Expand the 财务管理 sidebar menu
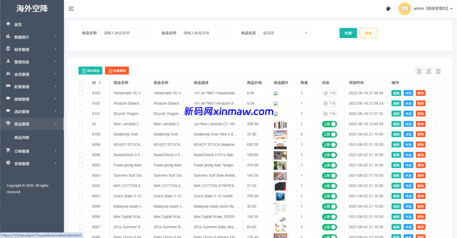This screenshot has height=238, width=457. click(32, 49)
